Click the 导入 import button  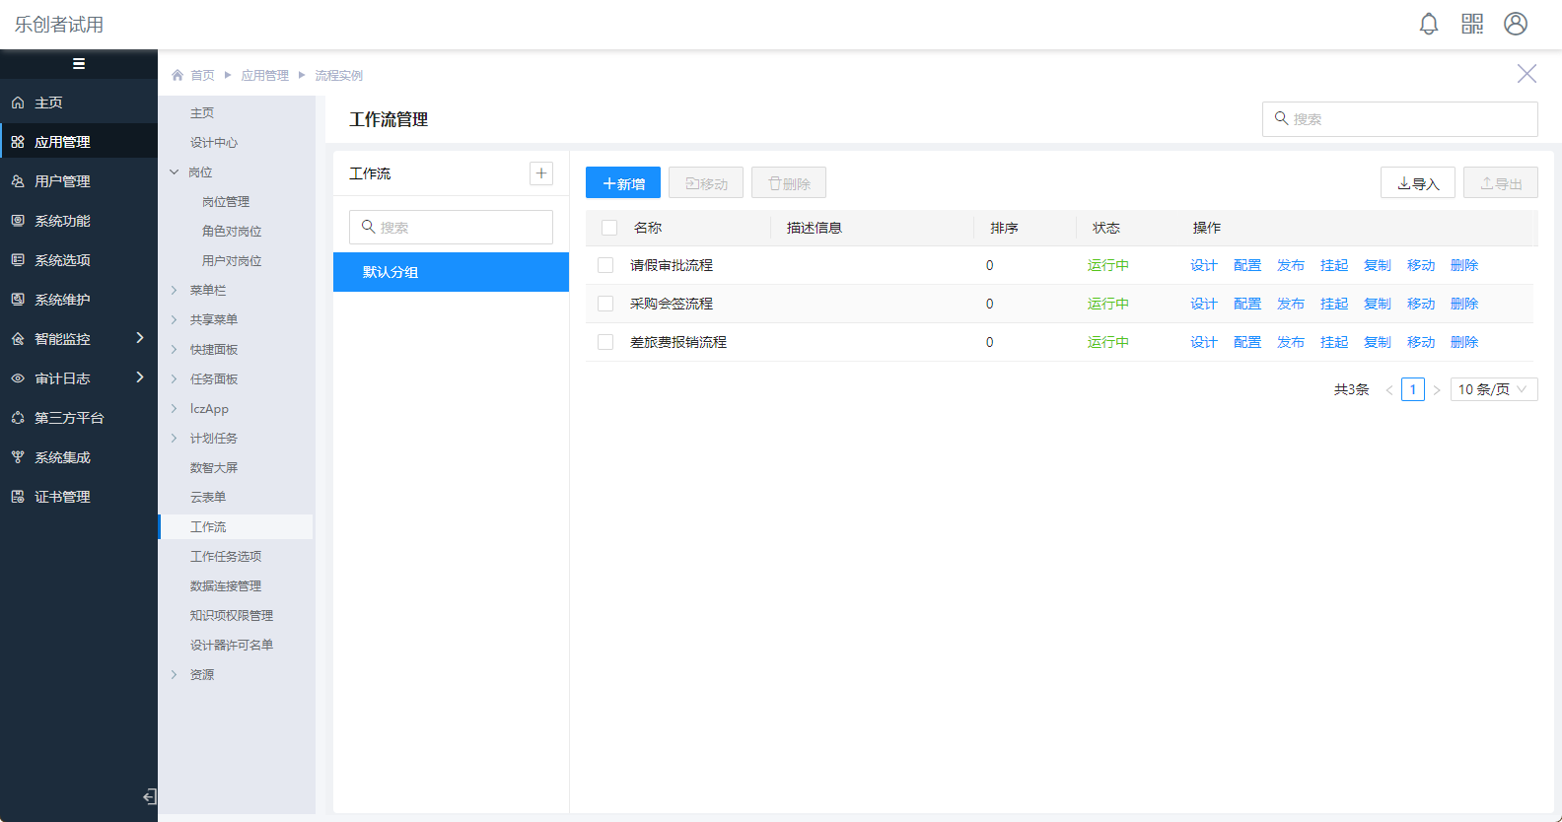point(1417,183)
